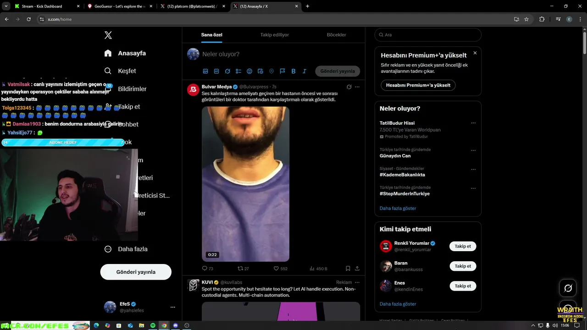Open the floating Grok button
This screenshot has height=330, width=587.
coord(568,288)
